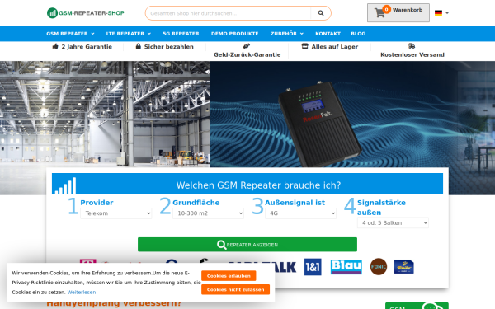This screenshot has width=495, height=309.
Task: Expand the Zubehör menu
Action: (287, 34)
